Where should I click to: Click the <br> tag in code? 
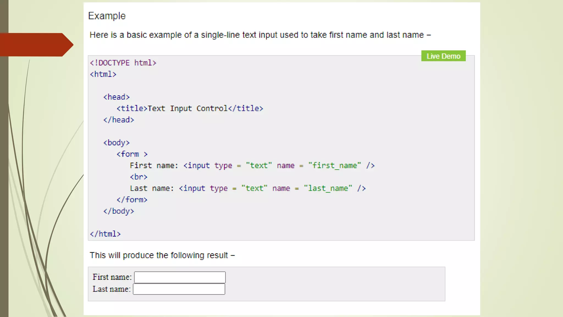[139, 177]
